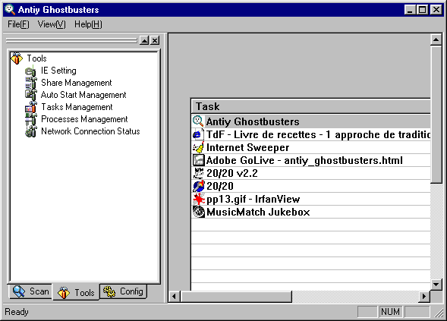Screen dimensions: 447x321
Task: Minimize the Antiy Ghostbusters window
Action: tap(410, 10)
